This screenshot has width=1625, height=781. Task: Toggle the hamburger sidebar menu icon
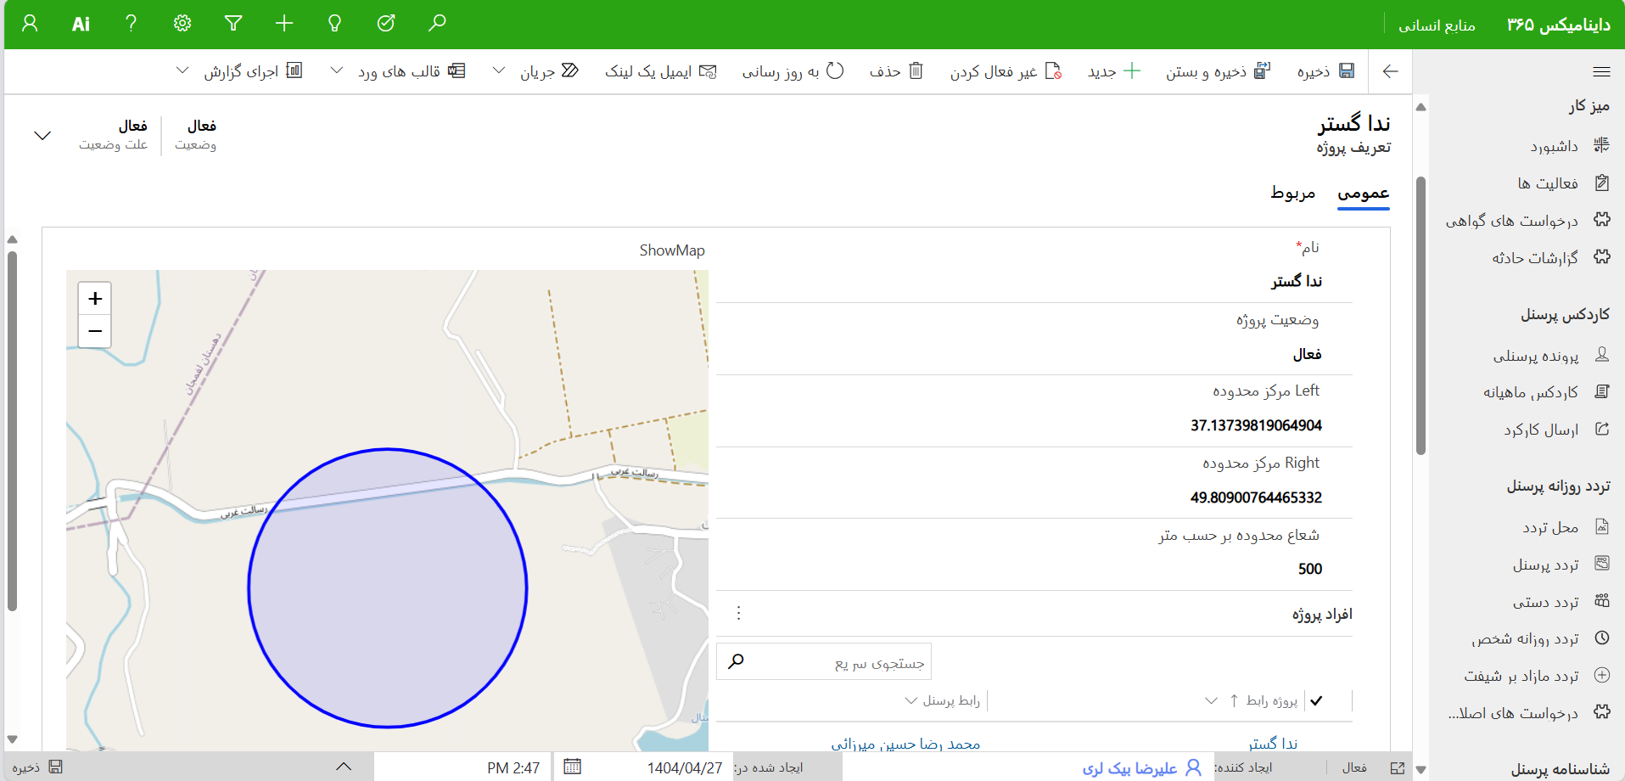point(1601,71)
